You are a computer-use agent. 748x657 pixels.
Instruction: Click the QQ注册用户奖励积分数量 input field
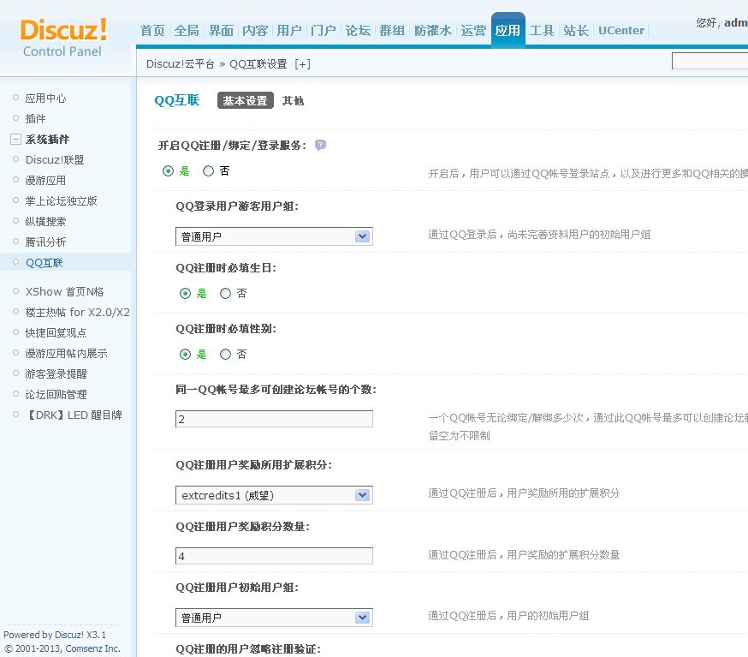pos(274,556)
